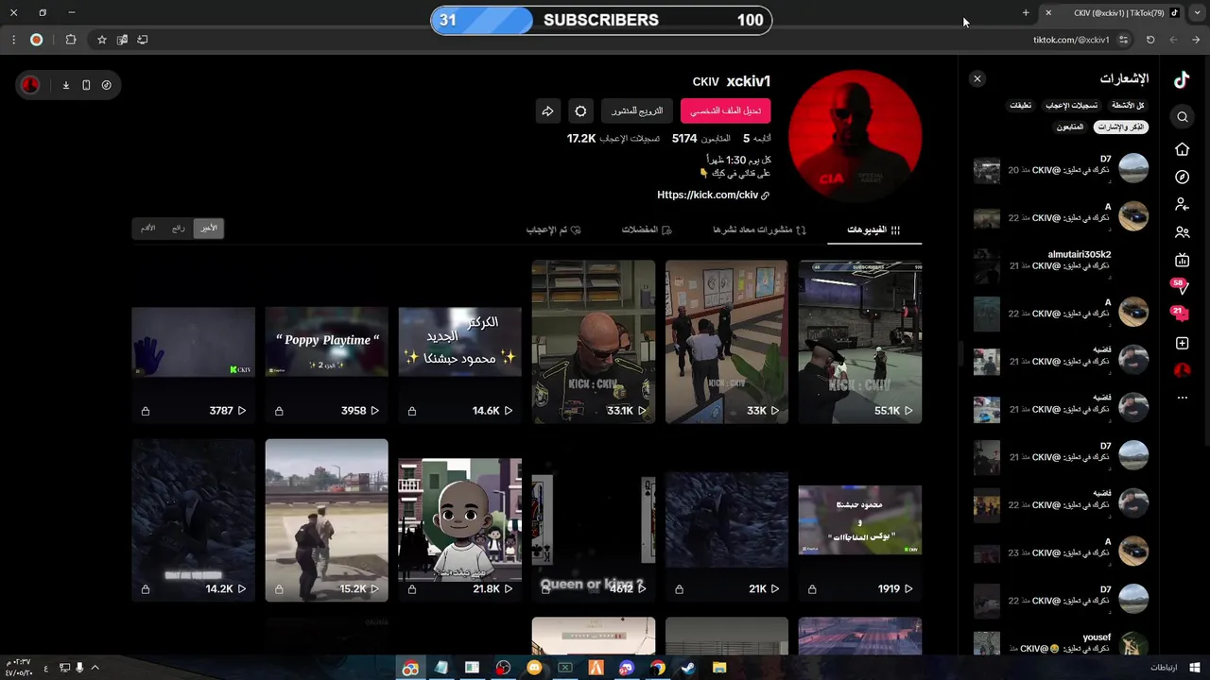Image resolution: width=1210 pixels, height=680 pixels.
Task: Open the Poppy Playtime video thumbnail
Action: (x=326, y=342)
